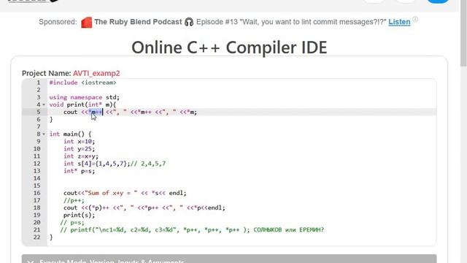Click the 'Online C++ Compiler IDE' heading

coord(229,47)
